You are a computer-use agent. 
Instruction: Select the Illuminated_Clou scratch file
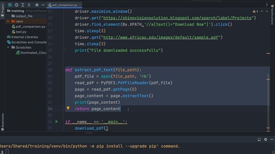tap(33, 53)
